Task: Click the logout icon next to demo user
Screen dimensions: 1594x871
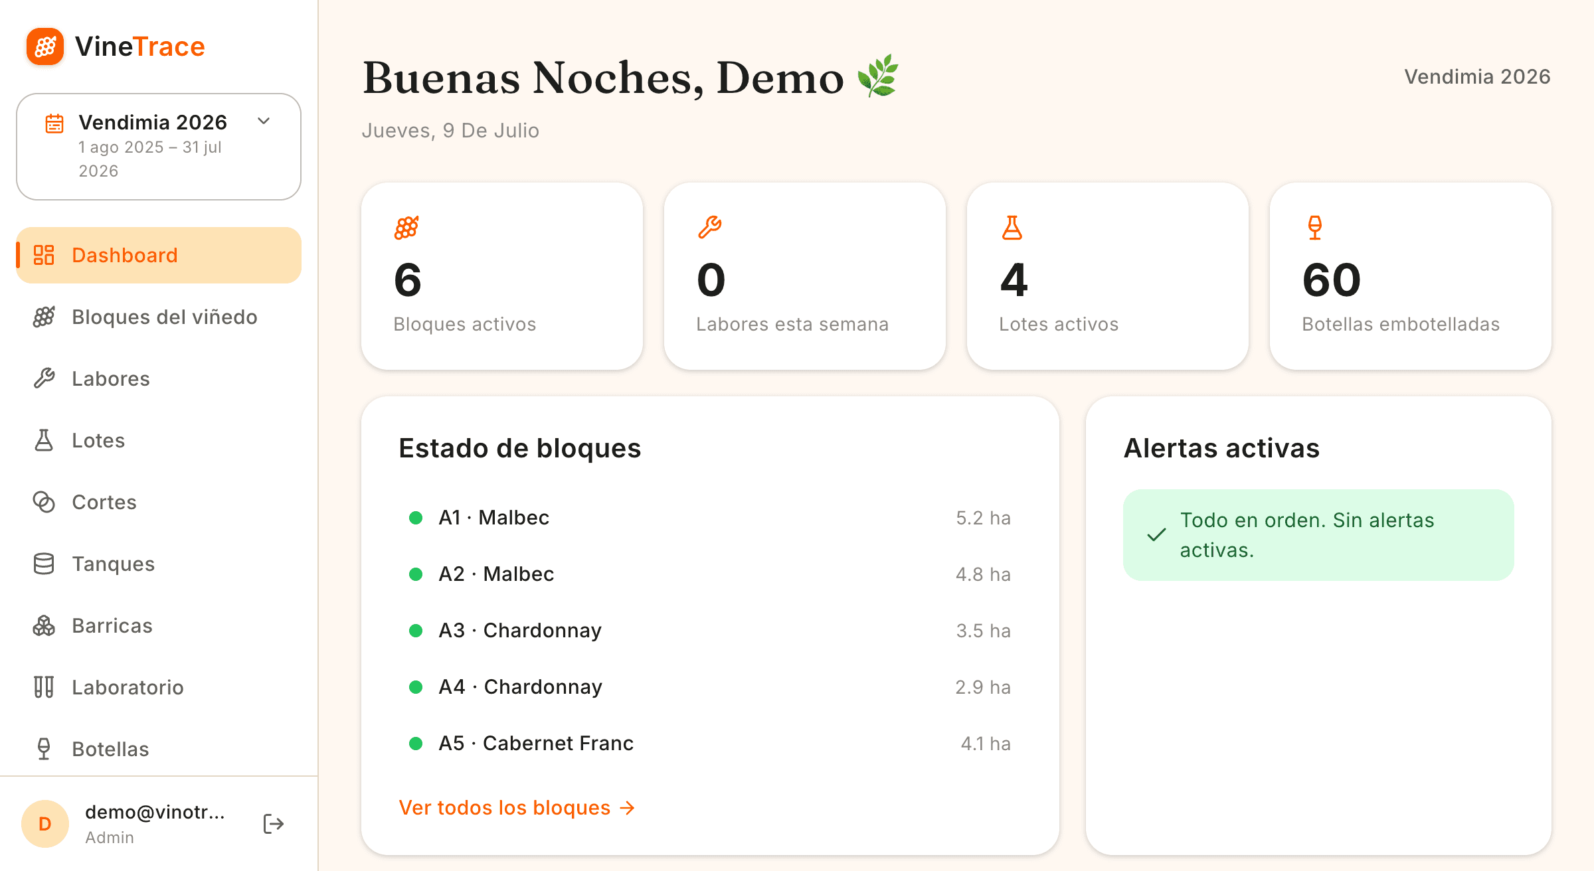Action: 274,824
